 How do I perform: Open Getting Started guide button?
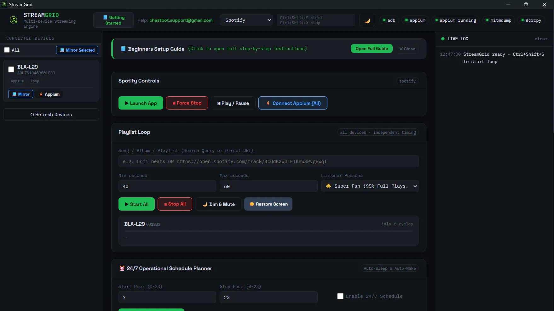(x=113, y=20)
